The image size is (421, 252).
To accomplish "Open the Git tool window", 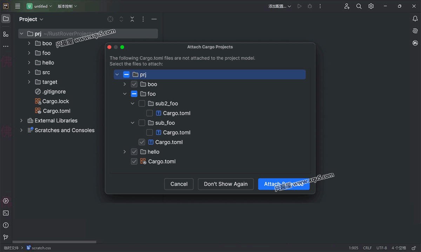I will (6, 237).
